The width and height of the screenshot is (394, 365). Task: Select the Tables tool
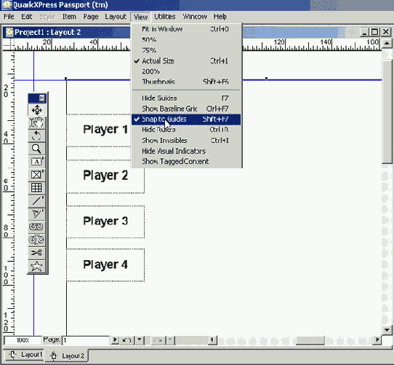(36, 188)
